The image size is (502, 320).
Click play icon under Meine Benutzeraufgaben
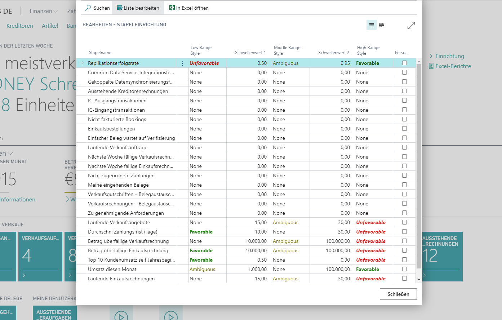click(x=121, y=317)
